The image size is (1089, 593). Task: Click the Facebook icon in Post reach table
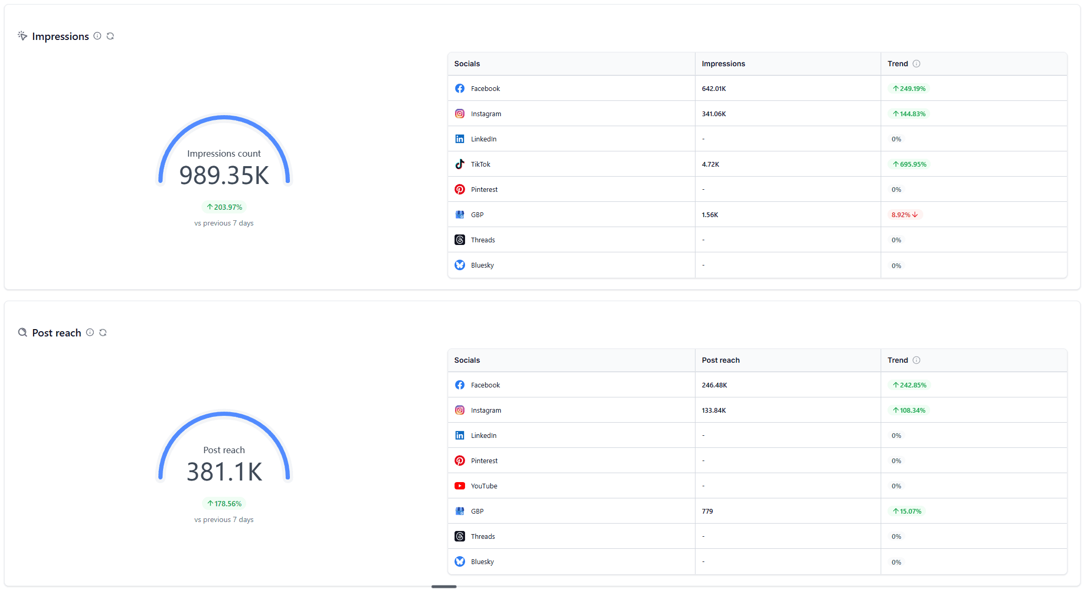[x=460, y=385]
